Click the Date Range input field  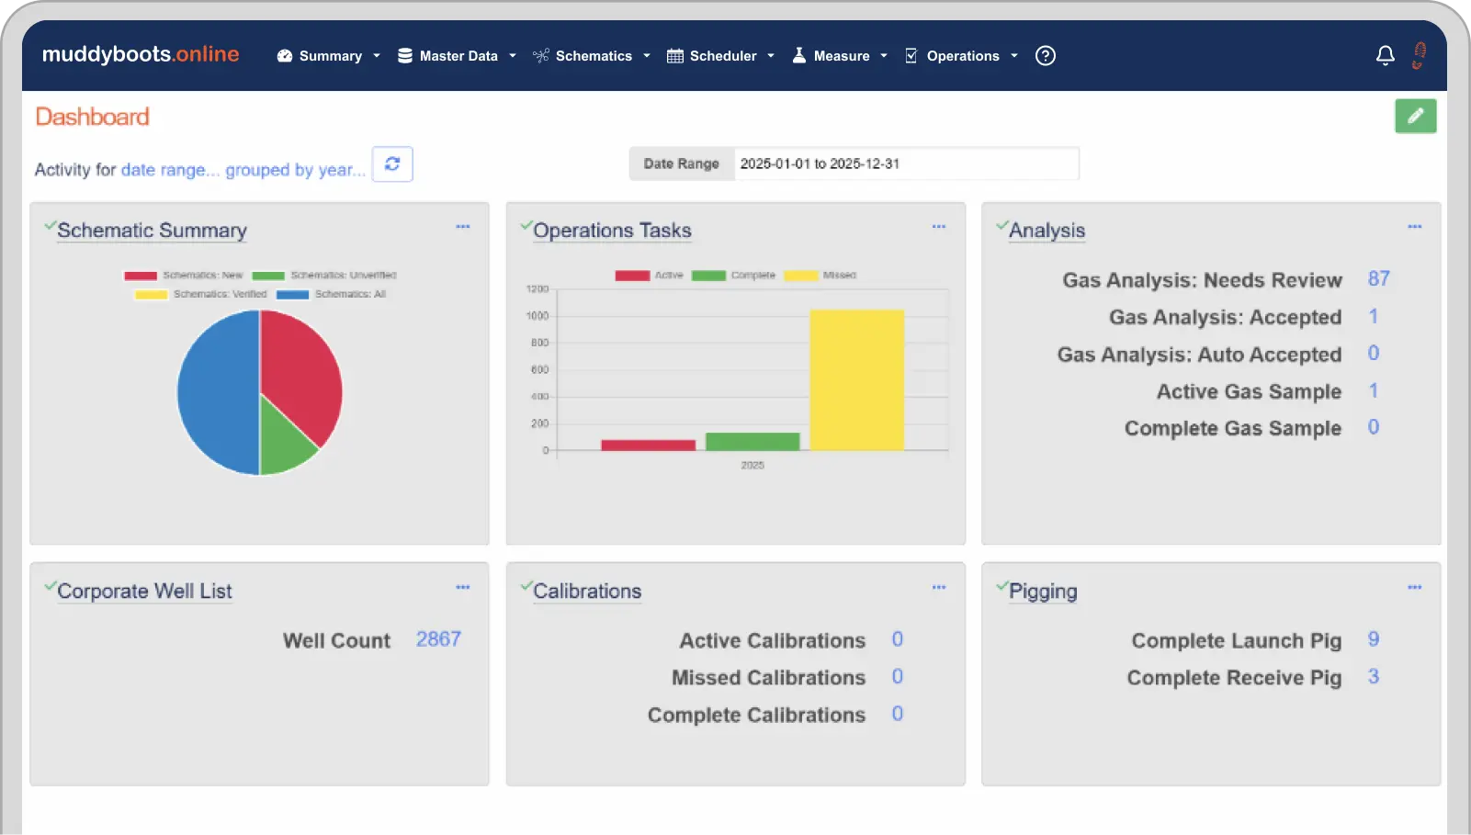[905, 164]
